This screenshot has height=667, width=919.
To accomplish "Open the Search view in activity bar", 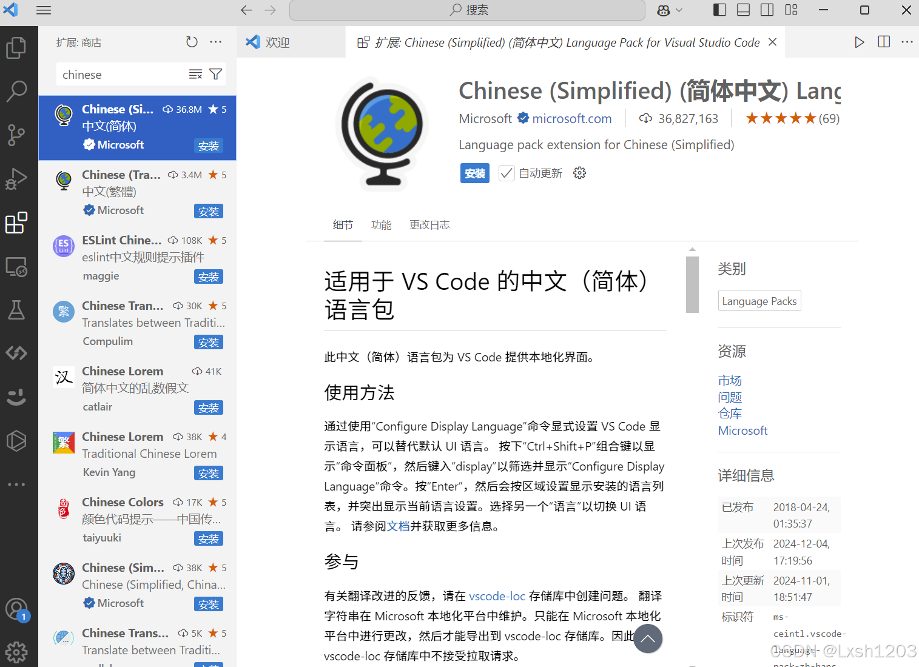I will 16,91.
